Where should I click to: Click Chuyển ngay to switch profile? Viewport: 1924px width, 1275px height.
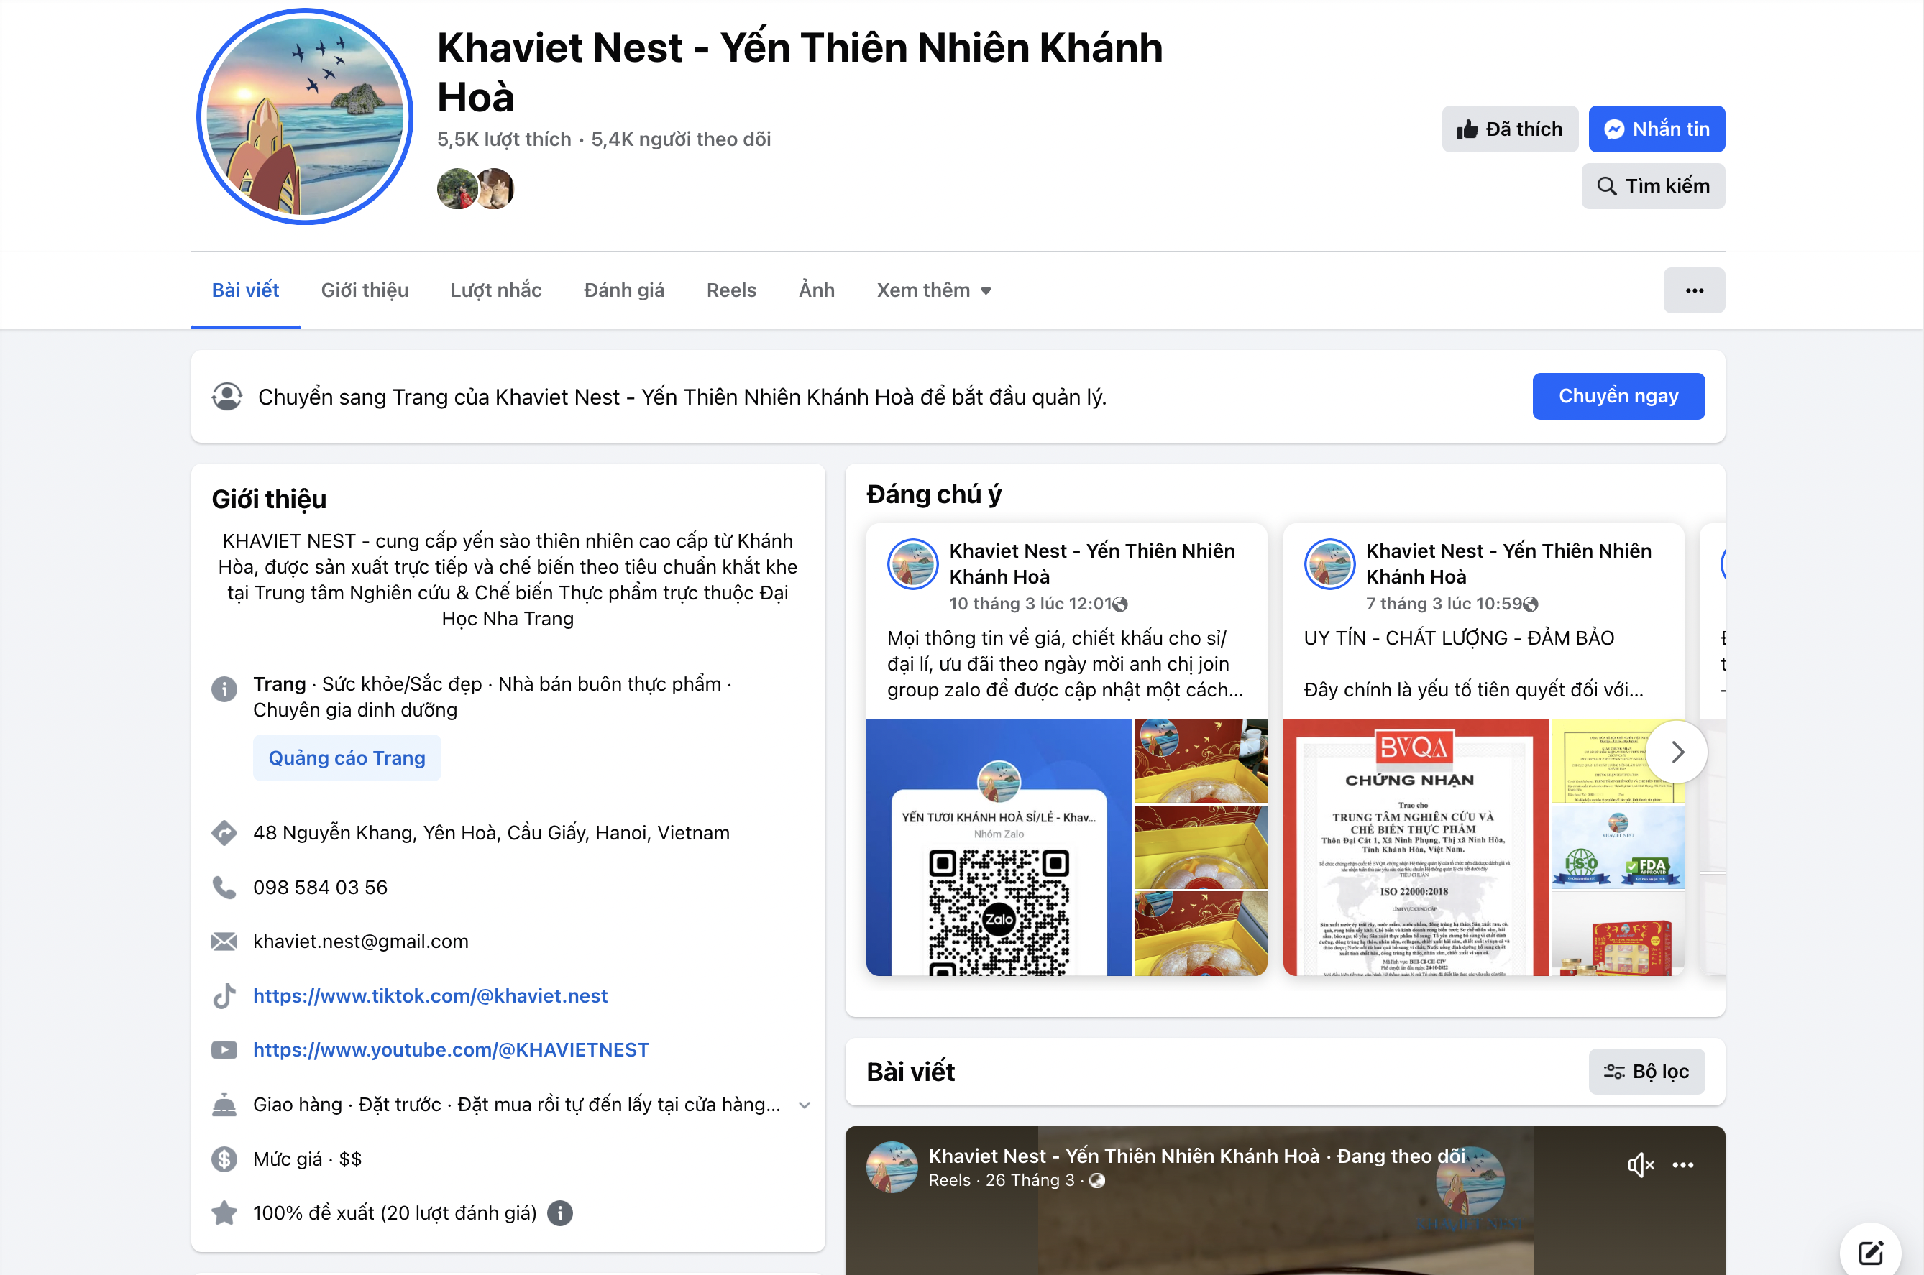[1618, 396]
